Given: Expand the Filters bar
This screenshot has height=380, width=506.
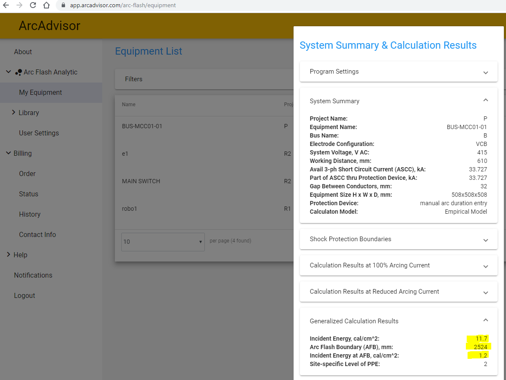Looking at the screenshot, I should point(204,79).
